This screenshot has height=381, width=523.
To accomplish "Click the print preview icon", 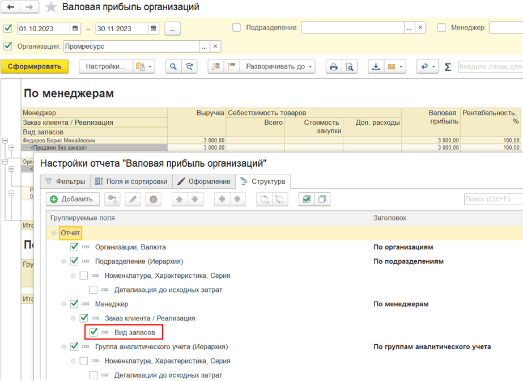I will [x=349, y=66].
